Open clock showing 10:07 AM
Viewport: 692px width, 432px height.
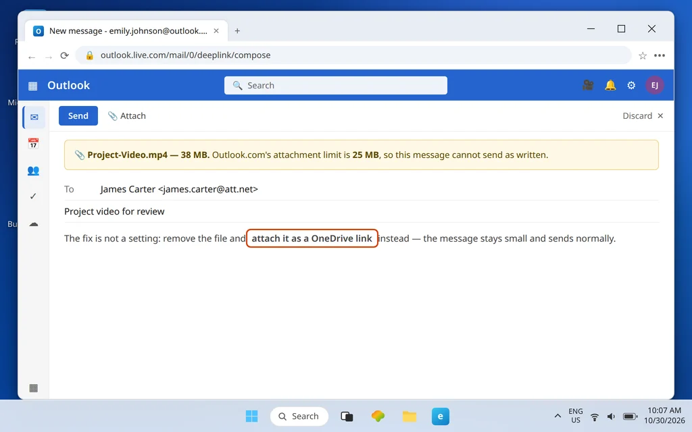[664, 416]
